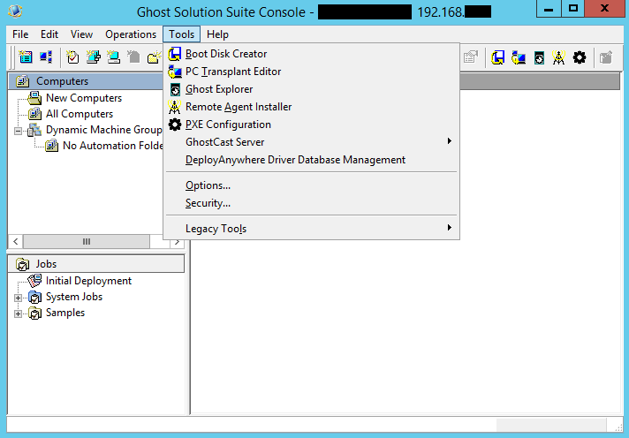Click the Computers pane scrollbar right arrow

tap(177, 241)
